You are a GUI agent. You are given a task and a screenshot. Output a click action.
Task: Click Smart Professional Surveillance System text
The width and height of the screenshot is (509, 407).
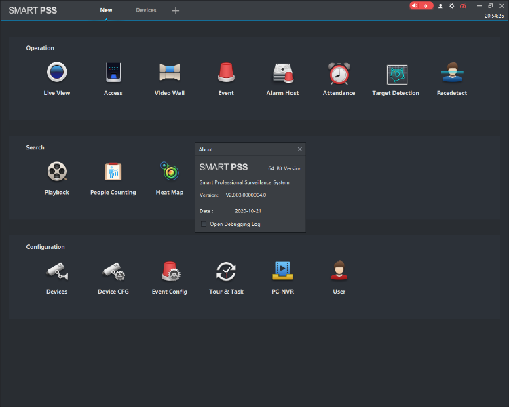coord(244,182)
